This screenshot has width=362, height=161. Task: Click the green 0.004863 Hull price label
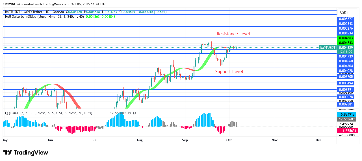346,38
